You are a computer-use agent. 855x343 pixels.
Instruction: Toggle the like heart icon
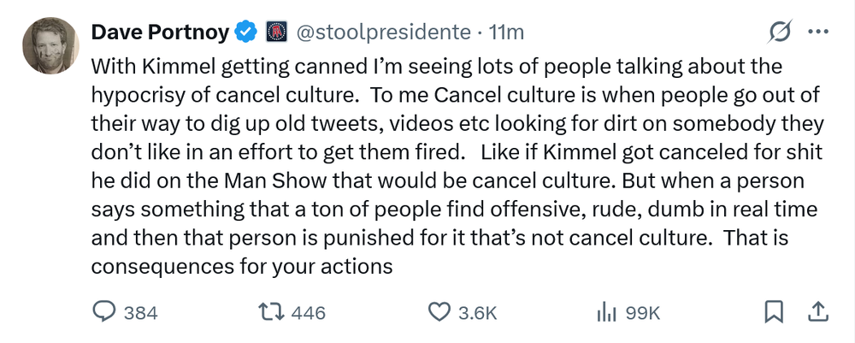(439, 312)
